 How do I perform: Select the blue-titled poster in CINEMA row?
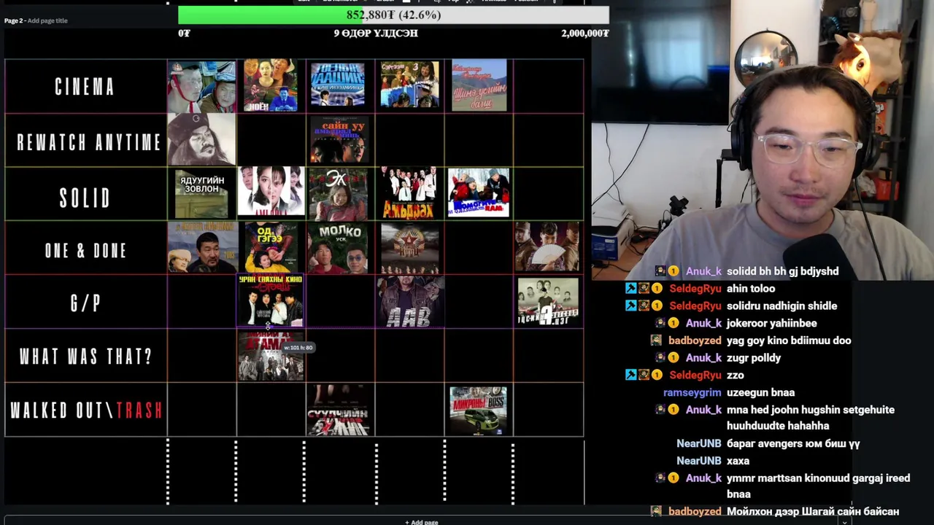pos(338,85)
